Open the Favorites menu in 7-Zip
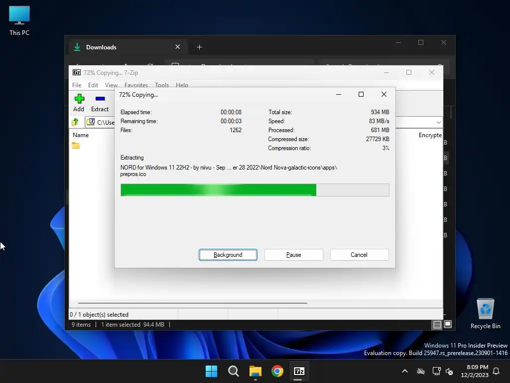 (136, 85)
